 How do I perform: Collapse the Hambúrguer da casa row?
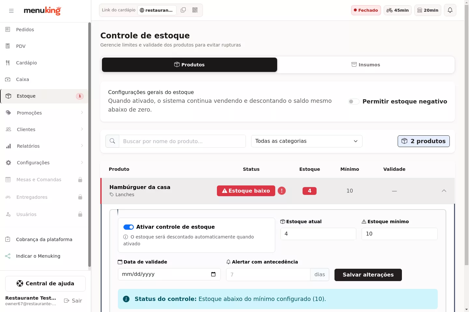(444, 191)
